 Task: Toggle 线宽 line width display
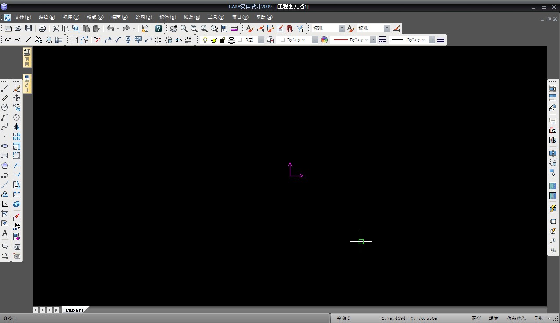click(494, 318)
